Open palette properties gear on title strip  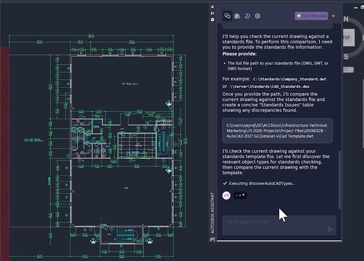212,20
